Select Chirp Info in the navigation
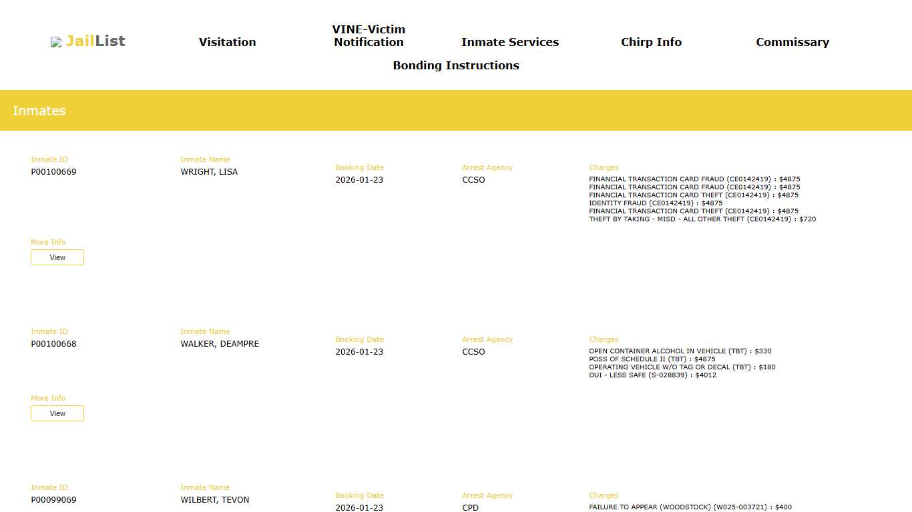This screenshot has width=912, height=512. pos(651,42)
